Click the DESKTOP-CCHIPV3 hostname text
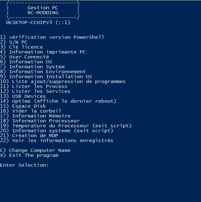 tap(29, 22)
